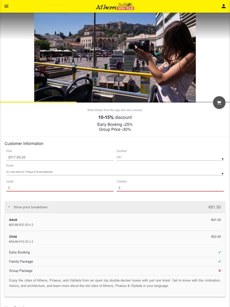Focus the Adults number field

(59, 188)
